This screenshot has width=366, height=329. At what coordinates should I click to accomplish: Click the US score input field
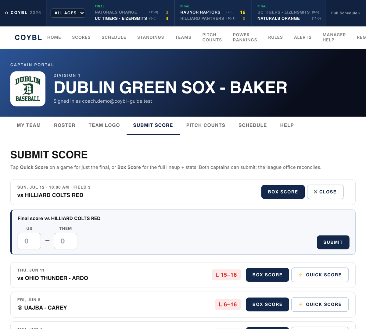click(29, 241)
